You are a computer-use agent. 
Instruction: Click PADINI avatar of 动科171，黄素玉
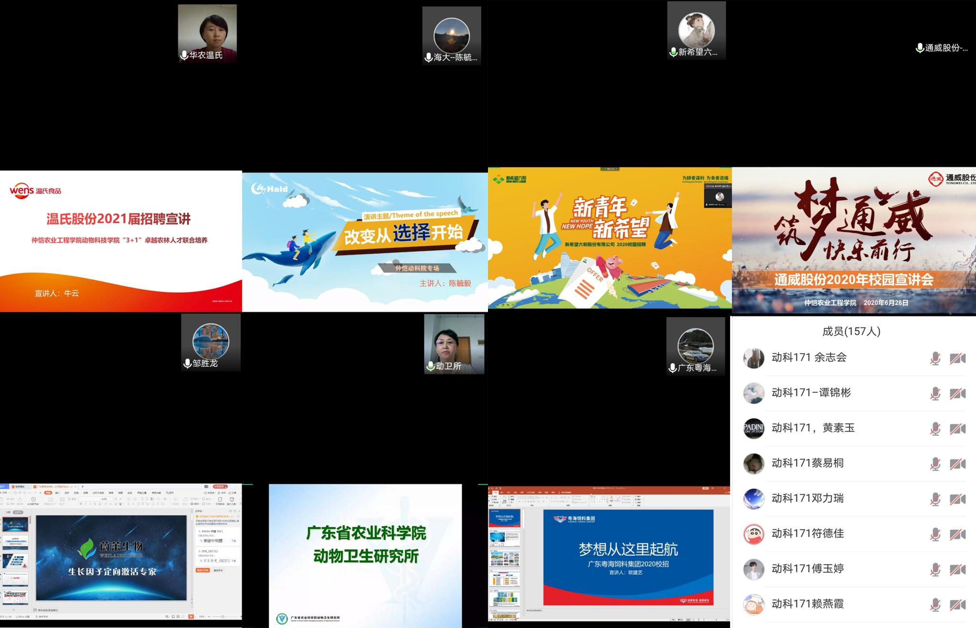(753, 428)
